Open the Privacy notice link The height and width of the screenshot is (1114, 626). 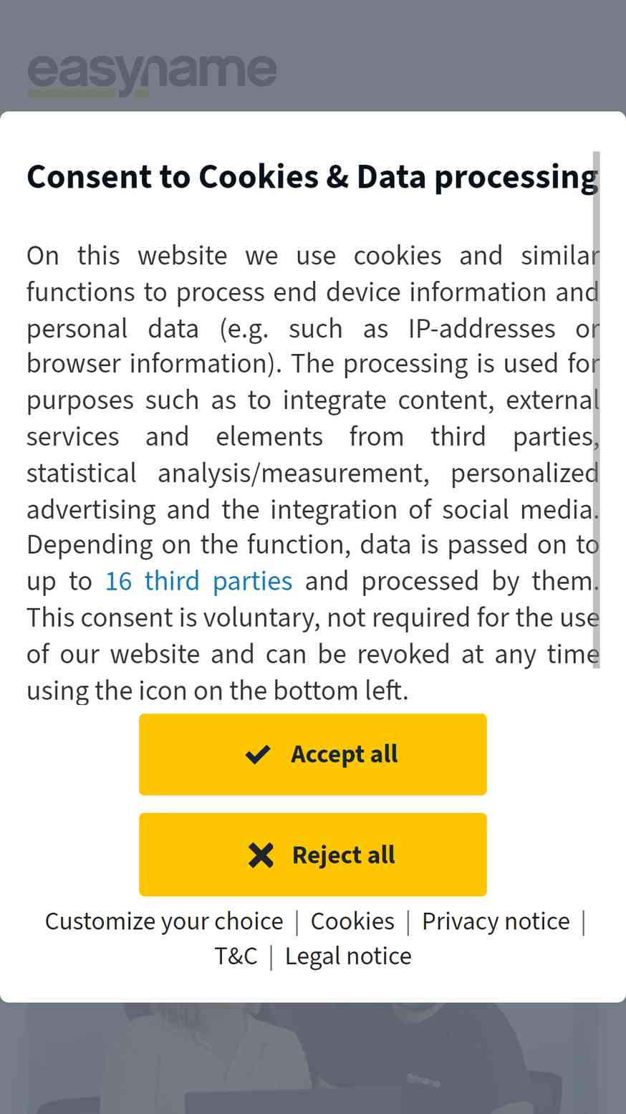pos(496,921)
